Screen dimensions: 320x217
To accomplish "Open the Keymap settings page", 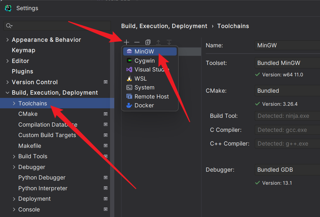I will tap(24, 50).
